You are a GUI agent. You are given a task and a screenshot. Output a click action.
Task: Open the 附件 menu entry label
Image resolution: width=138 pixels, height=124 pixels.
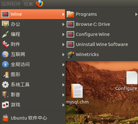pyautogui.click(x=16, y=44)
